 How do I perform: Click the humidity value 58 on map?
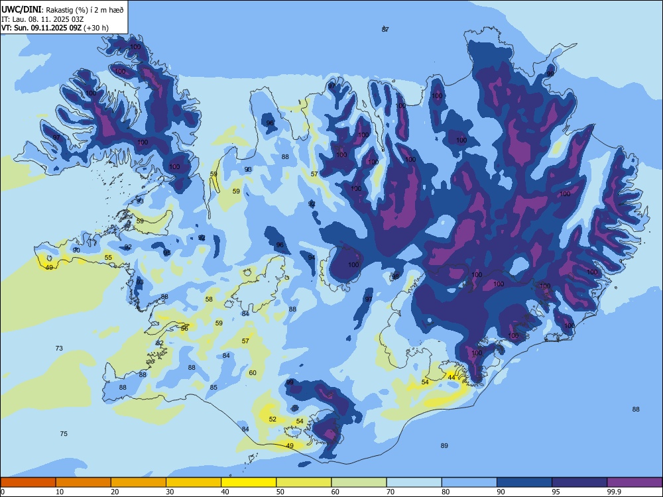click(x=209, y=300)
